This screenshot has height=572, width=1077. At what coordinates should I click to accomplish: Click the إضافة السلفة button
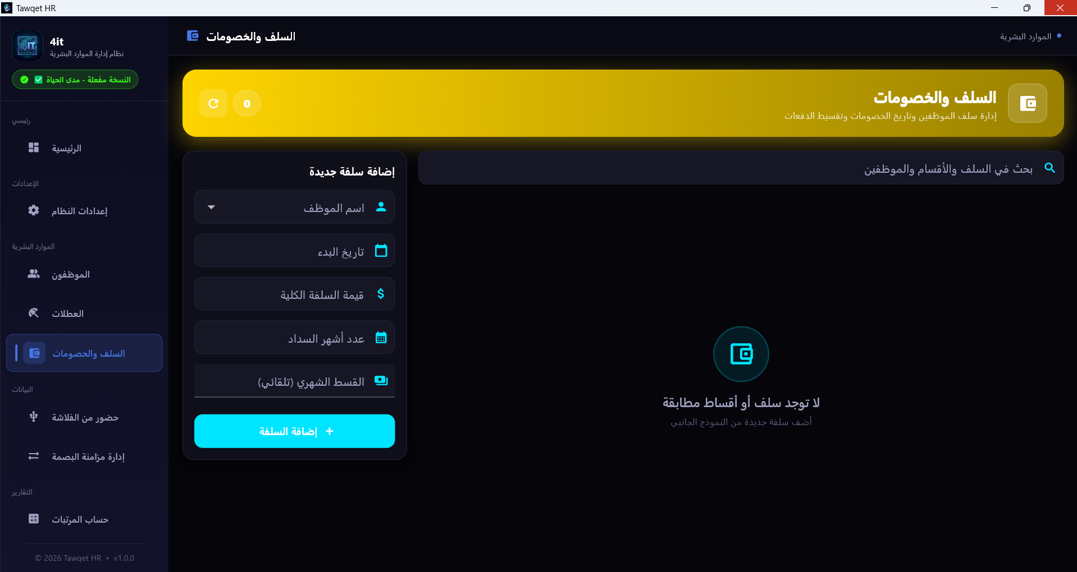point(295,431)
